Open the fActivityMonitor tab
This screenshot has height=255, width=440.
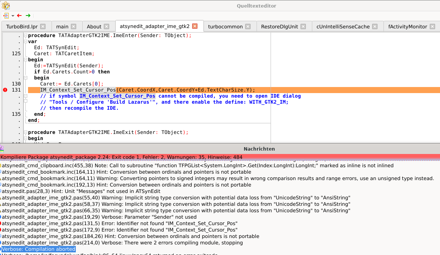[407, 26]
